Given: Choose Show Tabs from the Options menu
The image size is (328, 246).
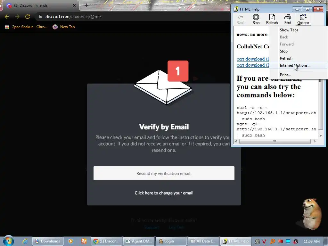Looking at the screenshot, I should [289, 30].
